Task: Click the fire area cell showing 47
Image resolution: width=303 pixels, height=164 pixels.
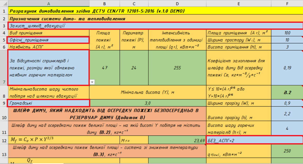Action: 104,68
